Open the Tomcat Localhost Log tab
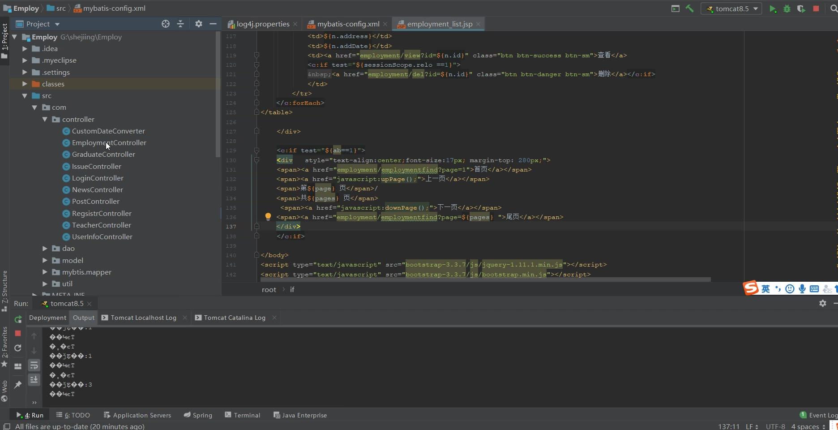Viewport: 838px width, 430px height. point(143,318)
